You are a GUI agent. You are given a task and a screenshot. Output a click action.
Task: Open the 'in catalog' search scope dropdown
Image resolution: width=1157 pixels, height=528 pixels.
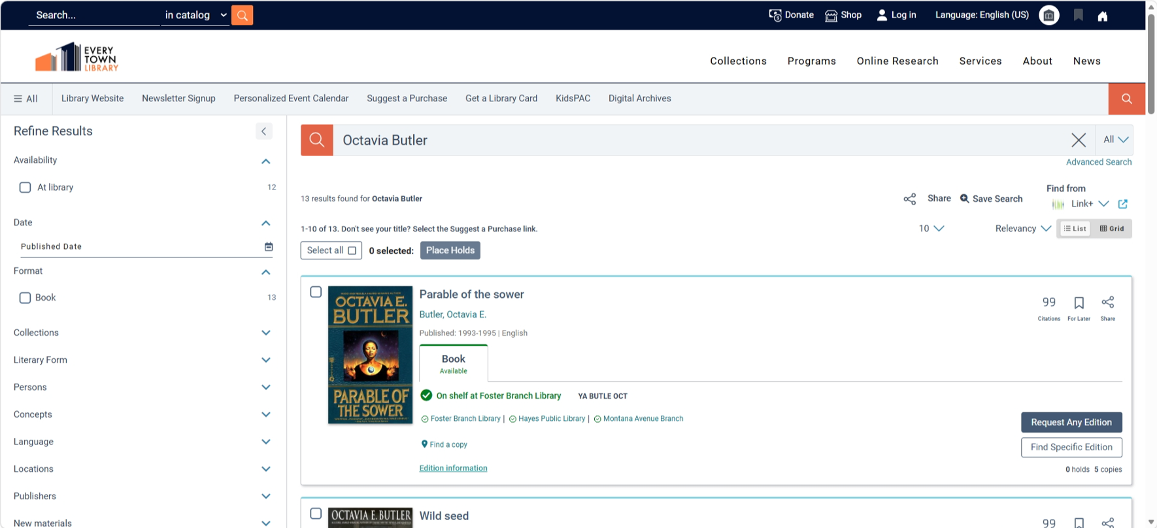point(195,15)
